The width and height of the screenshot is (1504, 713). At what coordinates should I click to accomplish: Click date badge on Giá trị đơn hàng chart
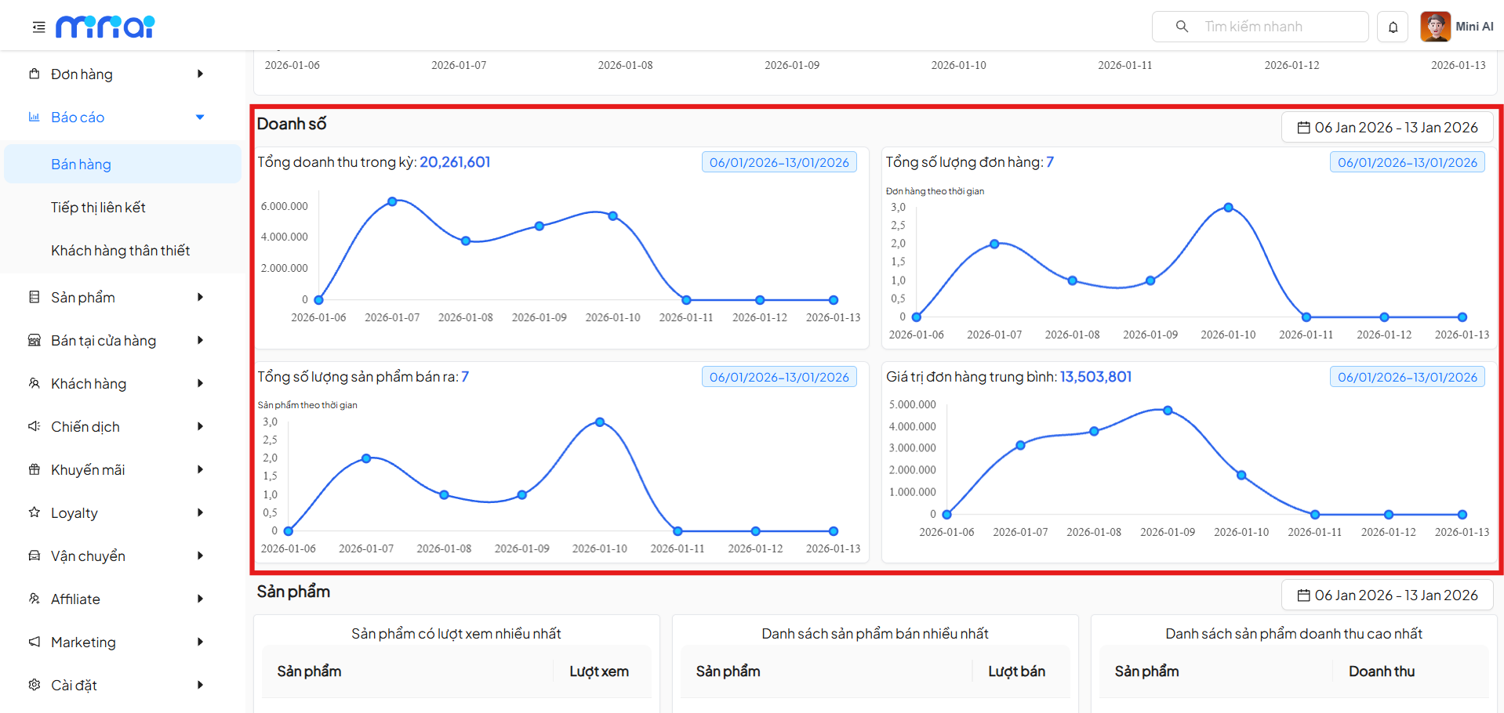(x=1407, y=378)
